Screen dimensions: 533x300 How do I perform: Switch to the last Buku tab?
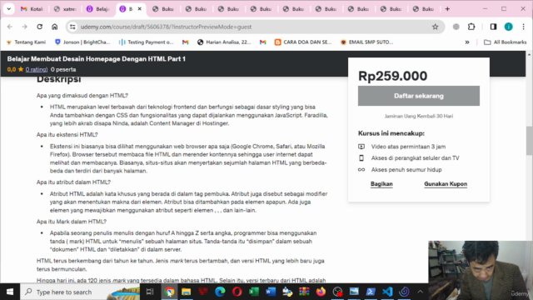pos(423,9)
